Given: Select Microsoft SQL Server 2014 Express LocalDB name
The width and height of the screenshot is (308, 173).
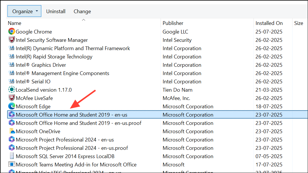Looking at the screenshot, I should tap(65, 156).
